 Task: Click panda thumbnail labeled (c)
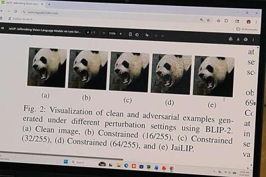pyautogui.click(x=129, y=72)
